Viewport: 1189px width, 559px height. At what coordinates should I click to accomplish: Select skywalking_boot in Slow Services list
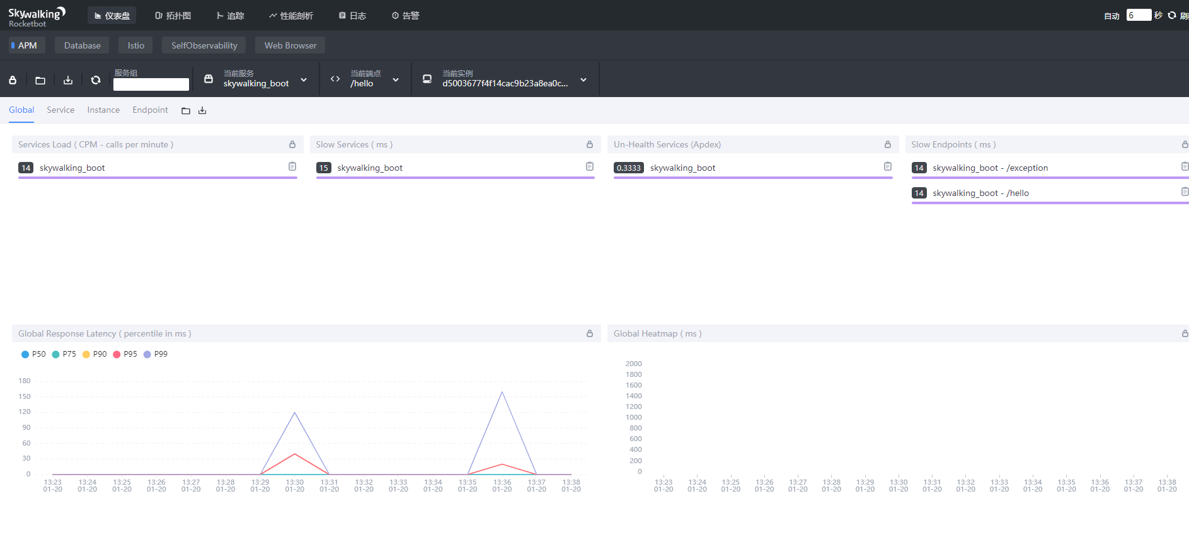tap(370, 168)
